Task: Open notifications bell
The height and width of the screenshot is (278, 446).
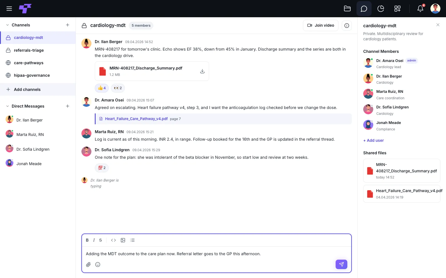Action: pos(420,9)
